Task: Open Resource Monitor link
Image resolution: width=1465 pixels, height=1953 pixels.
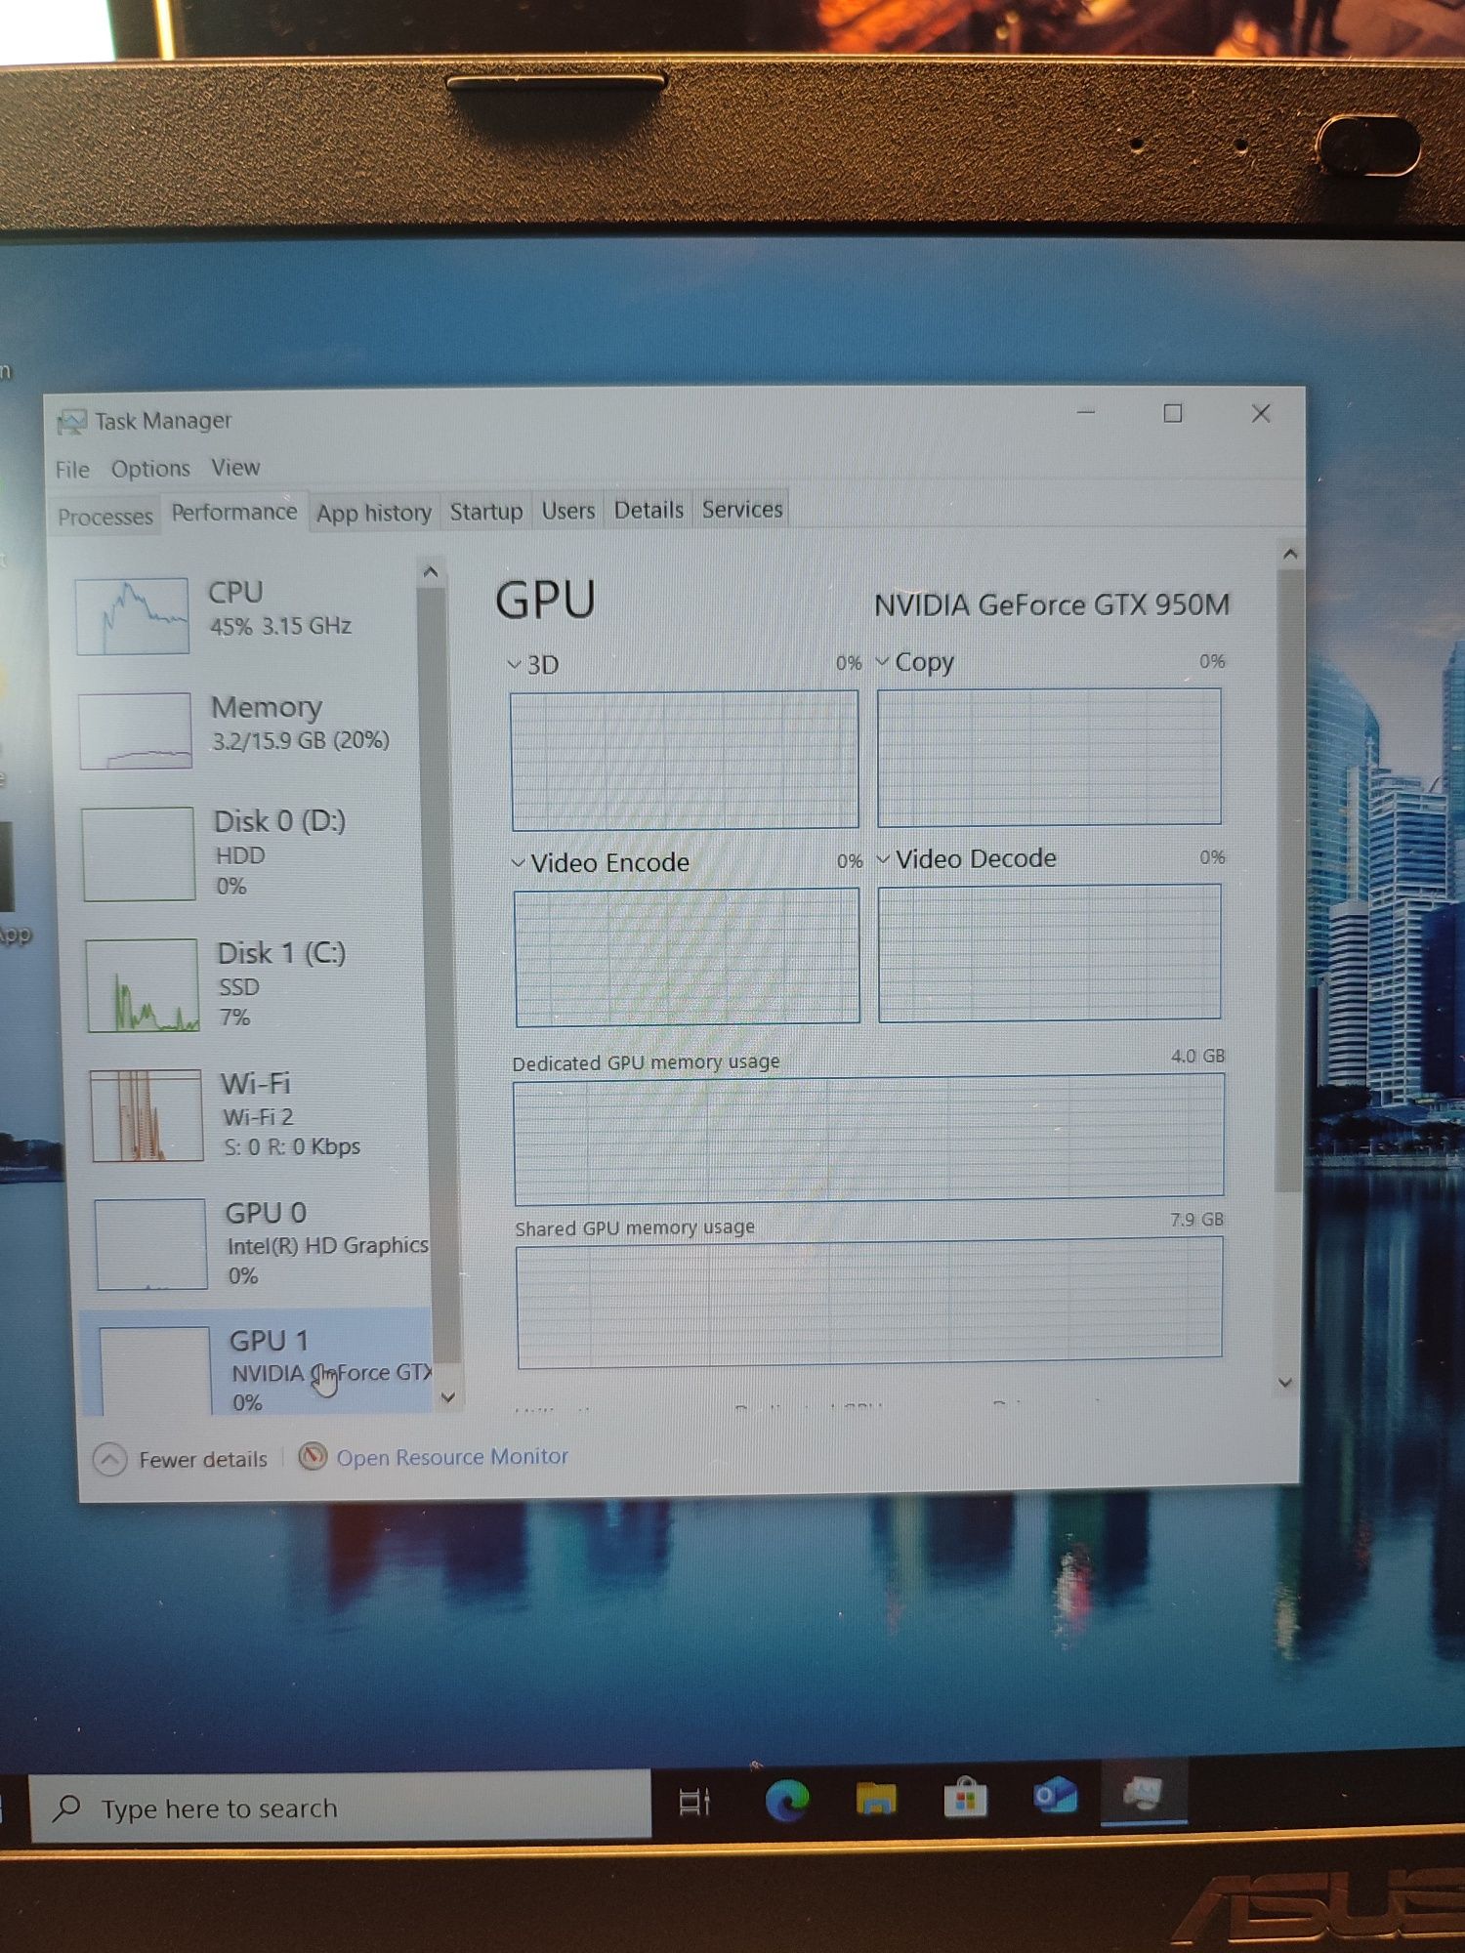Action: click(452, 1457)
